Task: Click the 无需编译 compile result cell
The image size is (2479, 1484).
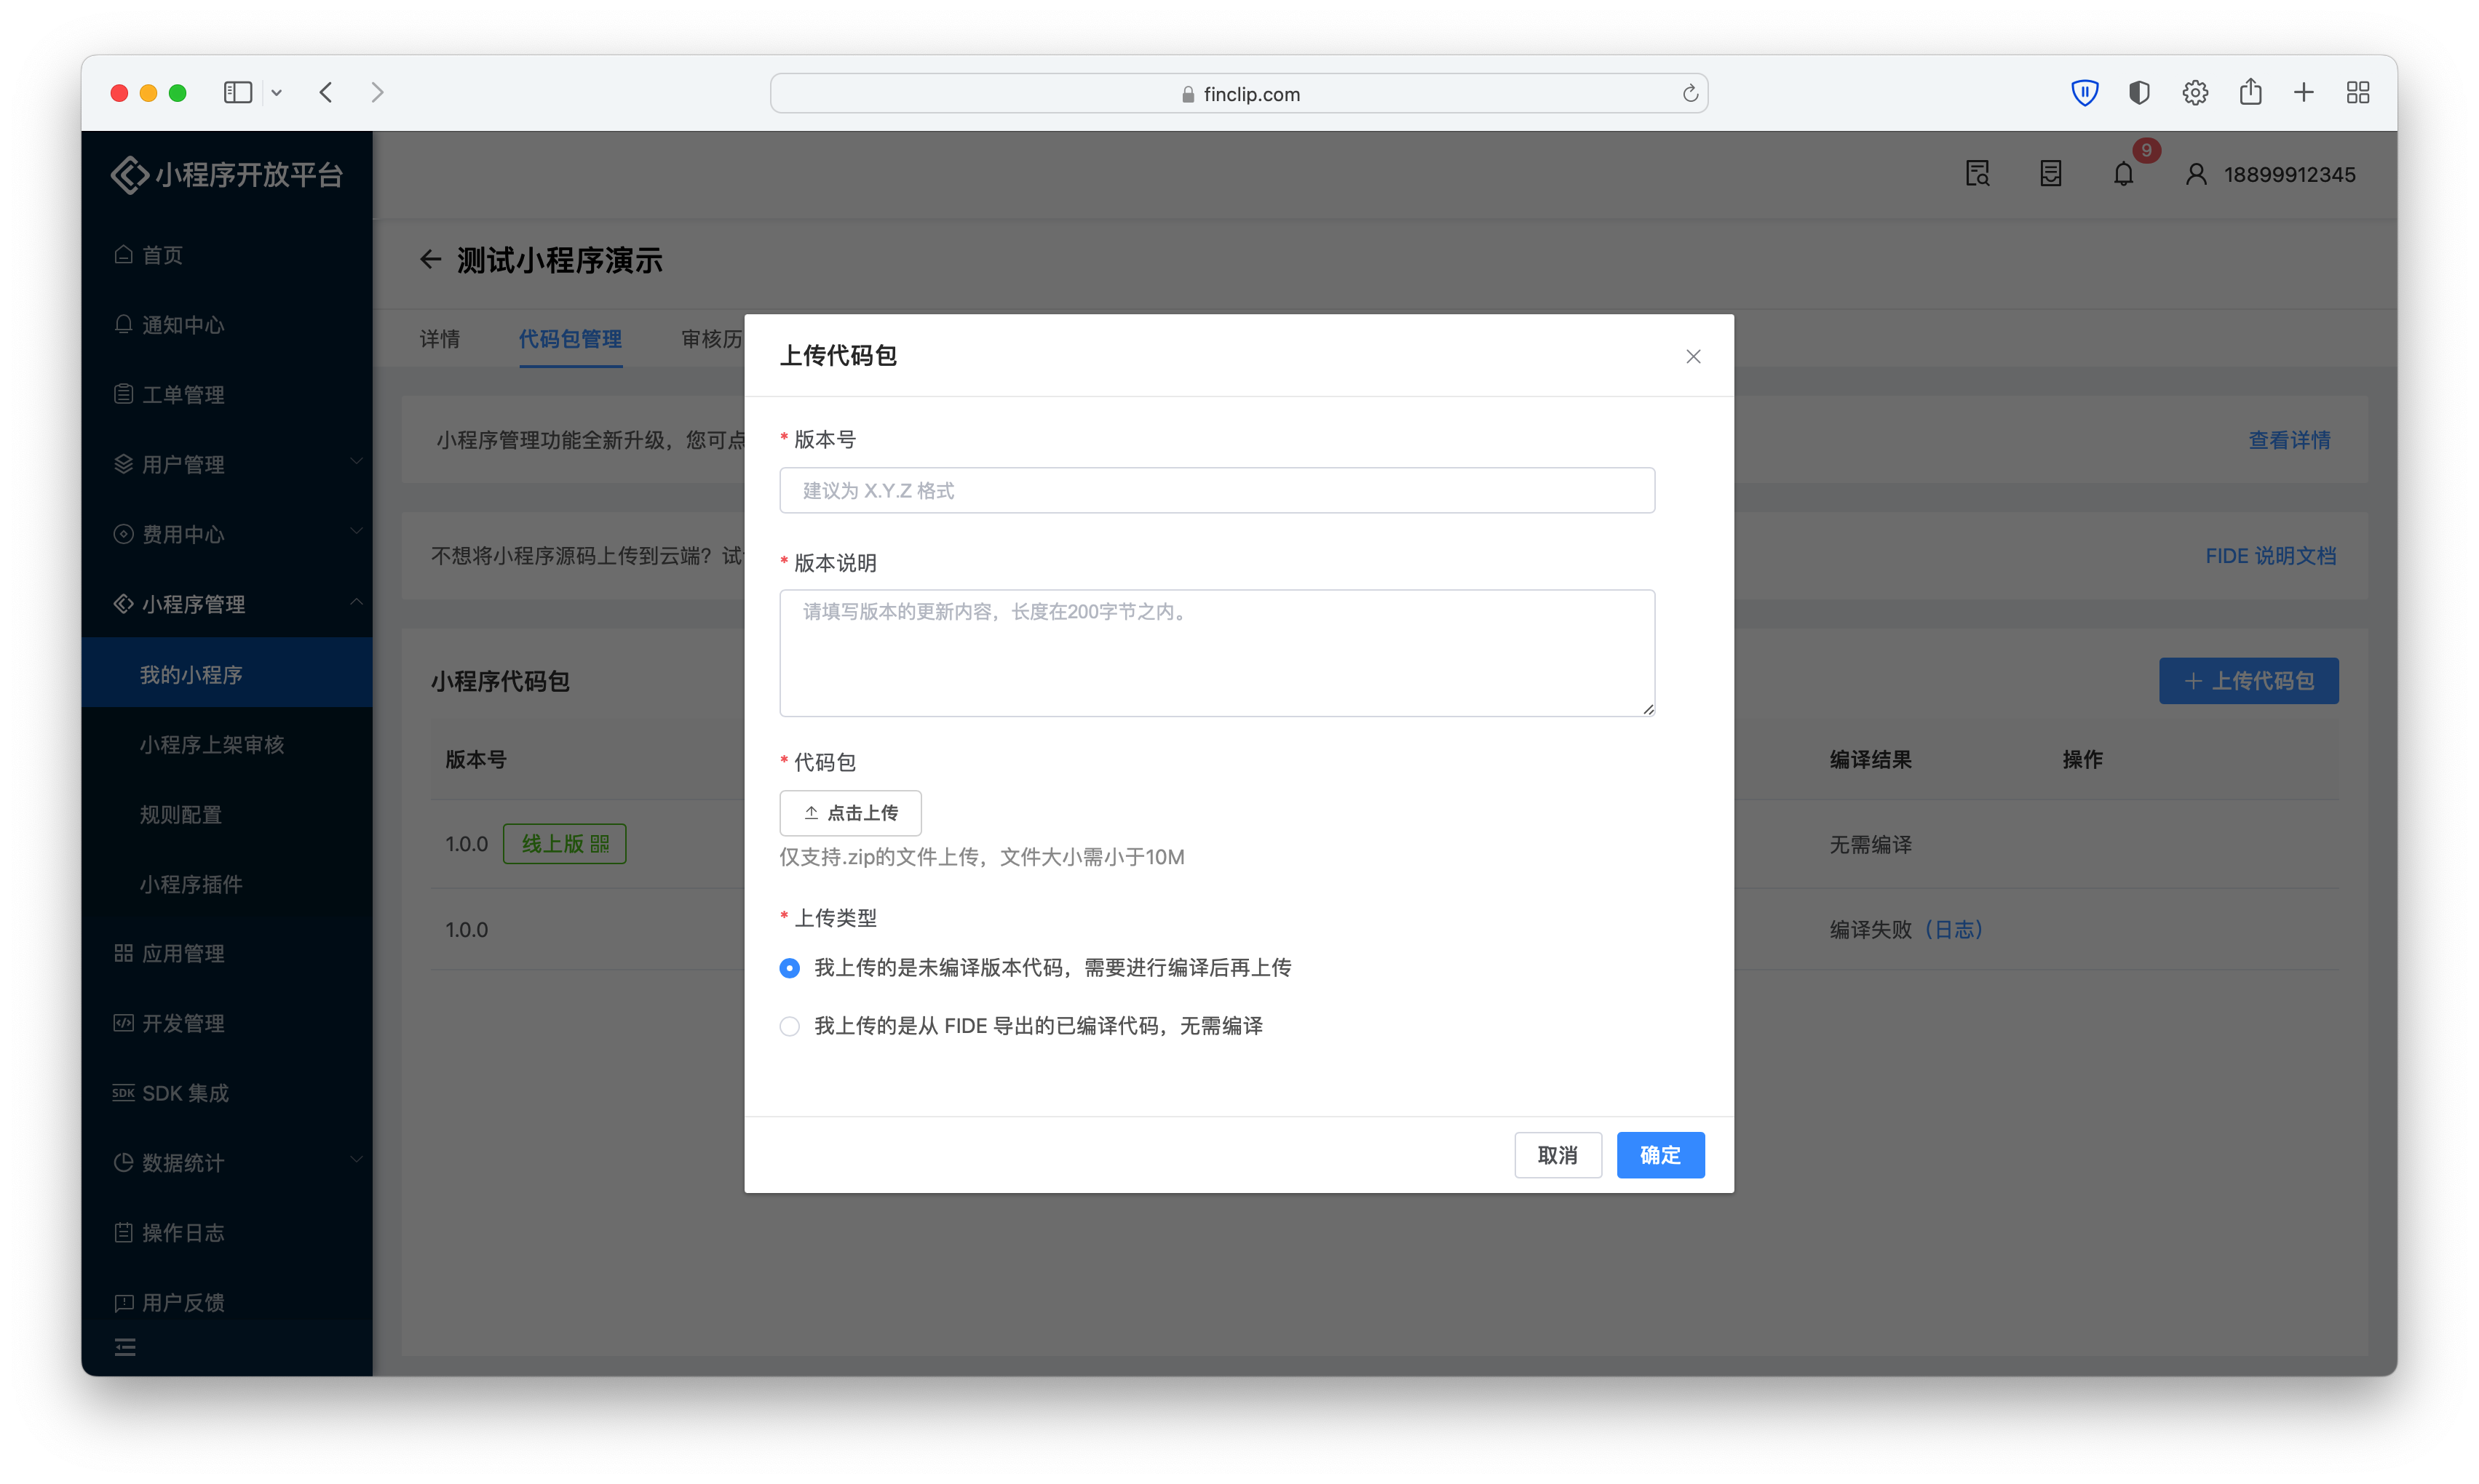Action: [1870, 845]
